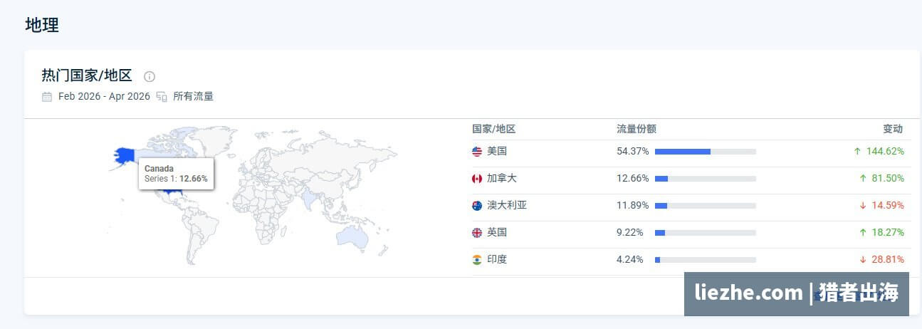Click the 热门国家/地区 card title
This screenshot has height=329, width=922.
(87, 76)
